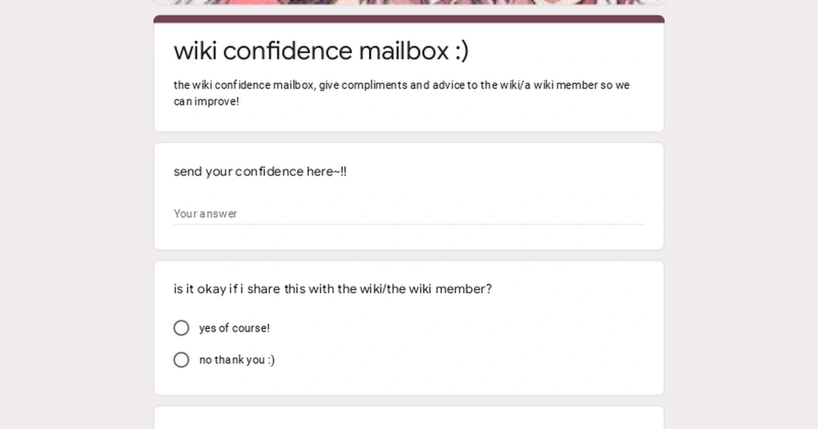
Task: Click the question "send your confidence here~!!"
Action: tap(260, 172)
